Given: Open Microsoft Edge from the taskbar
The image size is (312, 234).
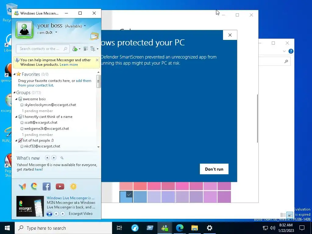Looking at the screenshot, I should point(179,228).
